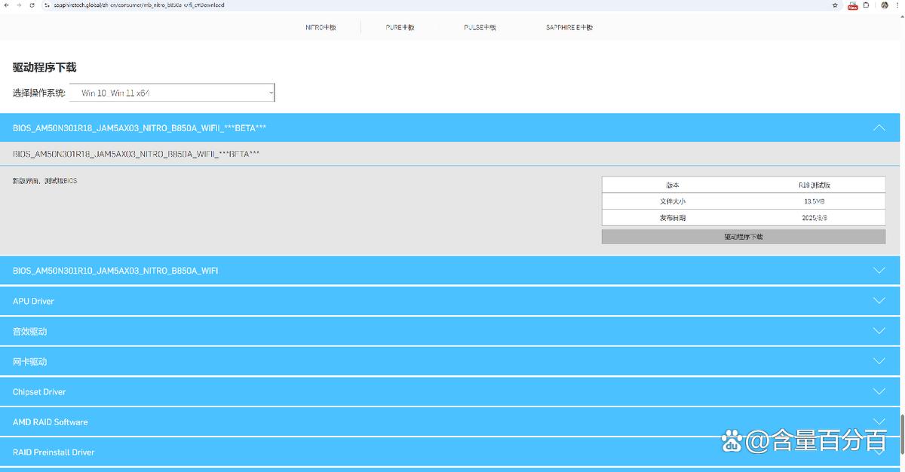This screenshot has height=472, width=905.
Task: Click the gray BIOS R18 BETA subtitle row
Action: click(449, 154)
